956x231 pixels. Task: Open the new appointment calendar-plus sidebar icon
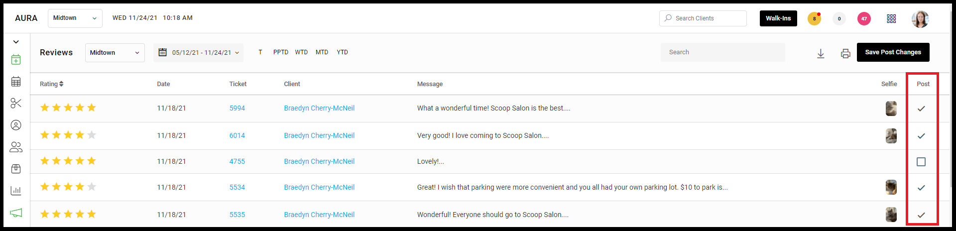16,60
